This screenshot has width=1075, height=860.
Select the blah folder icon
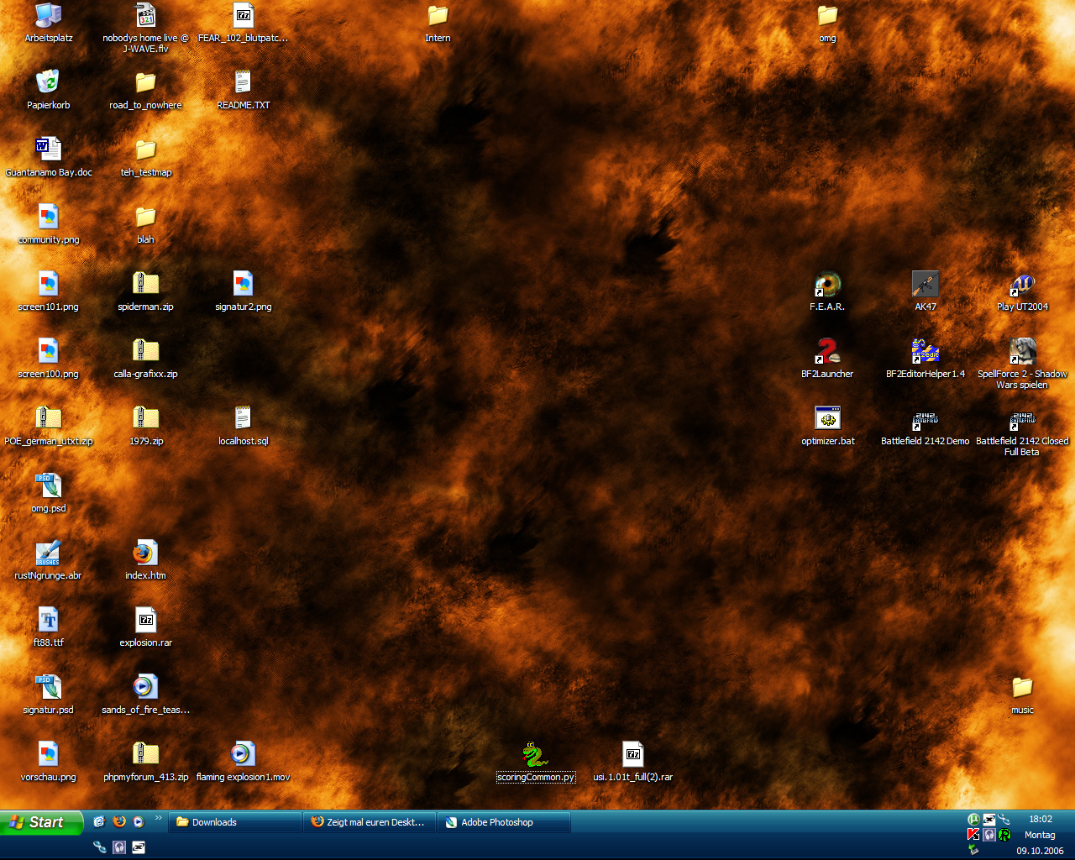(x=146, y=224)
